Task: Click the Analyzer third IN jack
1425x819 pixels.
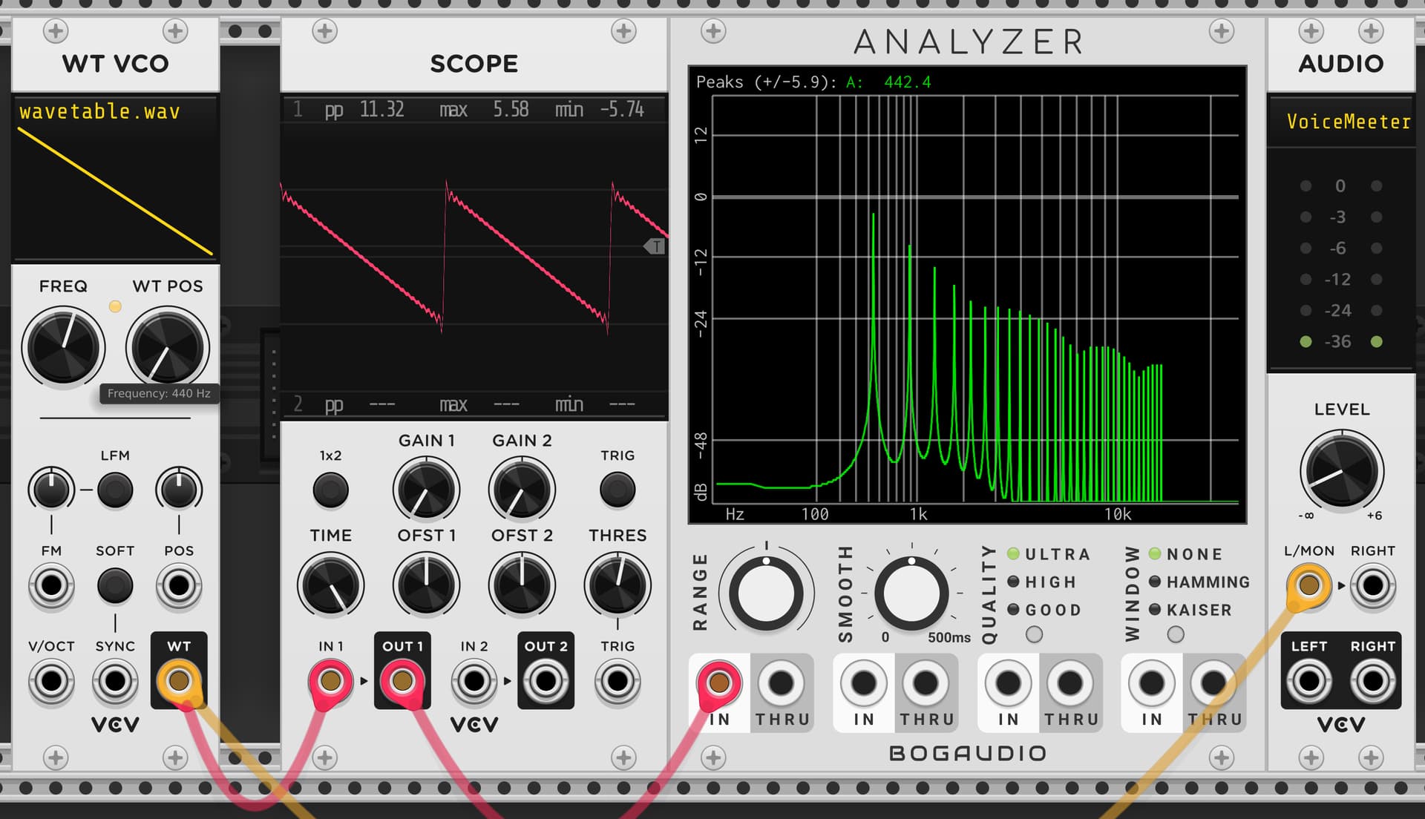Action: click(1008, 682)
